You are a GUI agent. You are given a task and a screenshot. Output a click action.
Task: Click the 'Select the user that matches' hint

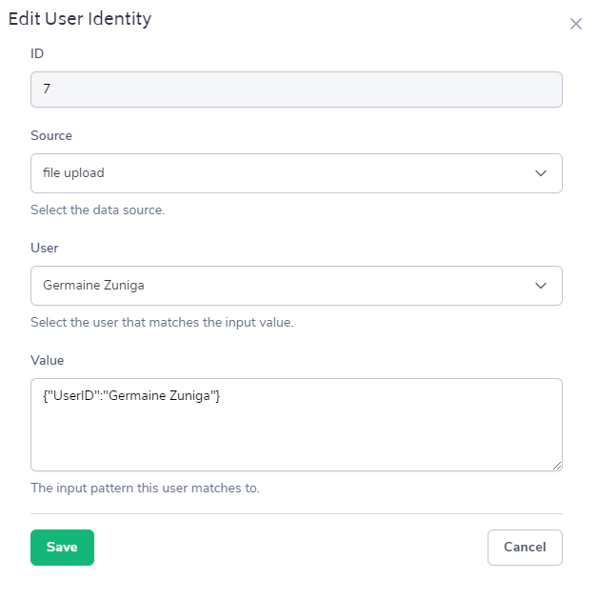(162, 322)
